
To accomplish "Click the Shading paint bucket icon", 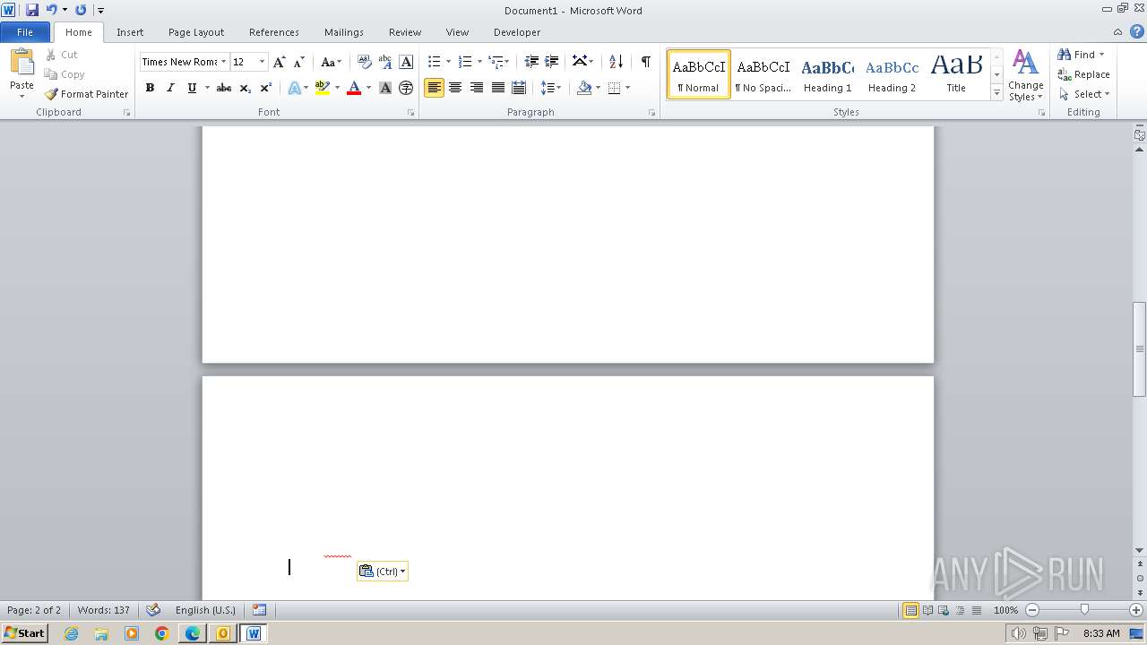I will pyautogui.click(x=584, y=88).
